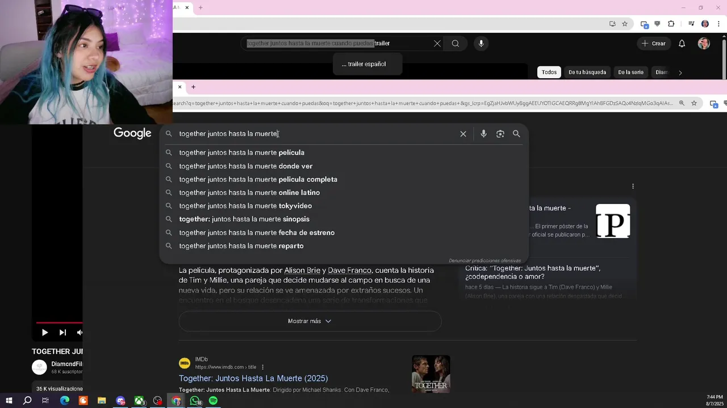The width and height of the screenshot is (727, 408).
Task: Open Chrome three-dot menu in upper window
Action: pos(718,24)
